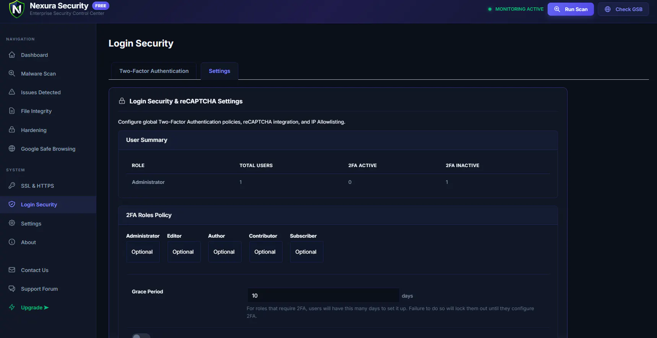Open sidebar Settings page
This screenshot has width=657, height=338.
pos(48,224)
